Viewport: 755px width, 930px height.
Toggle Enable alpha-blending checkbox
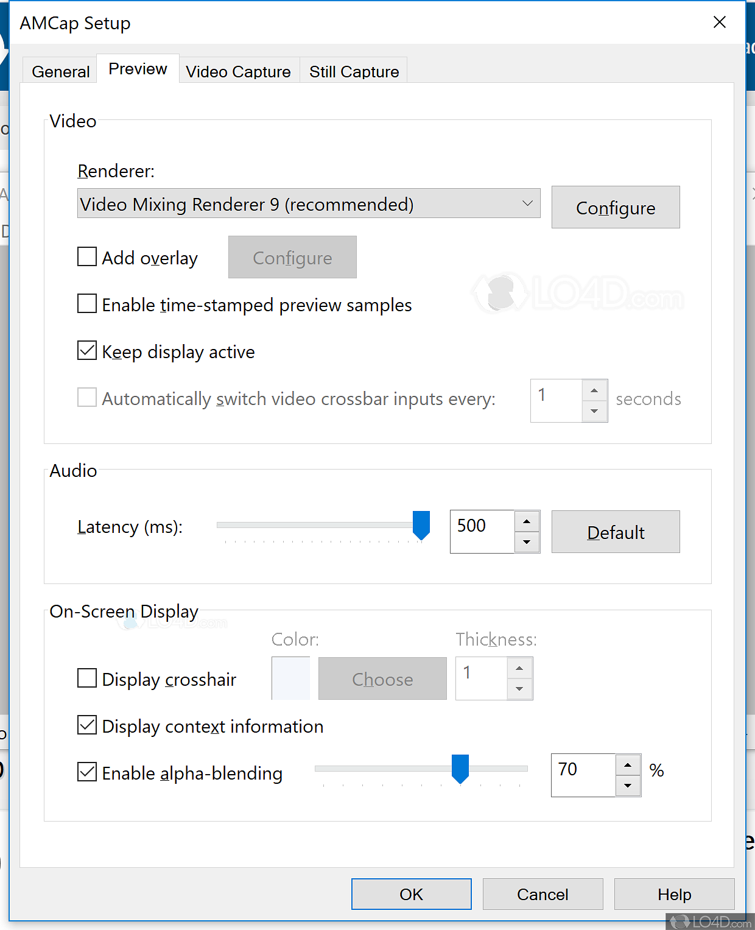pyautogui.click(x=87, y=772)
